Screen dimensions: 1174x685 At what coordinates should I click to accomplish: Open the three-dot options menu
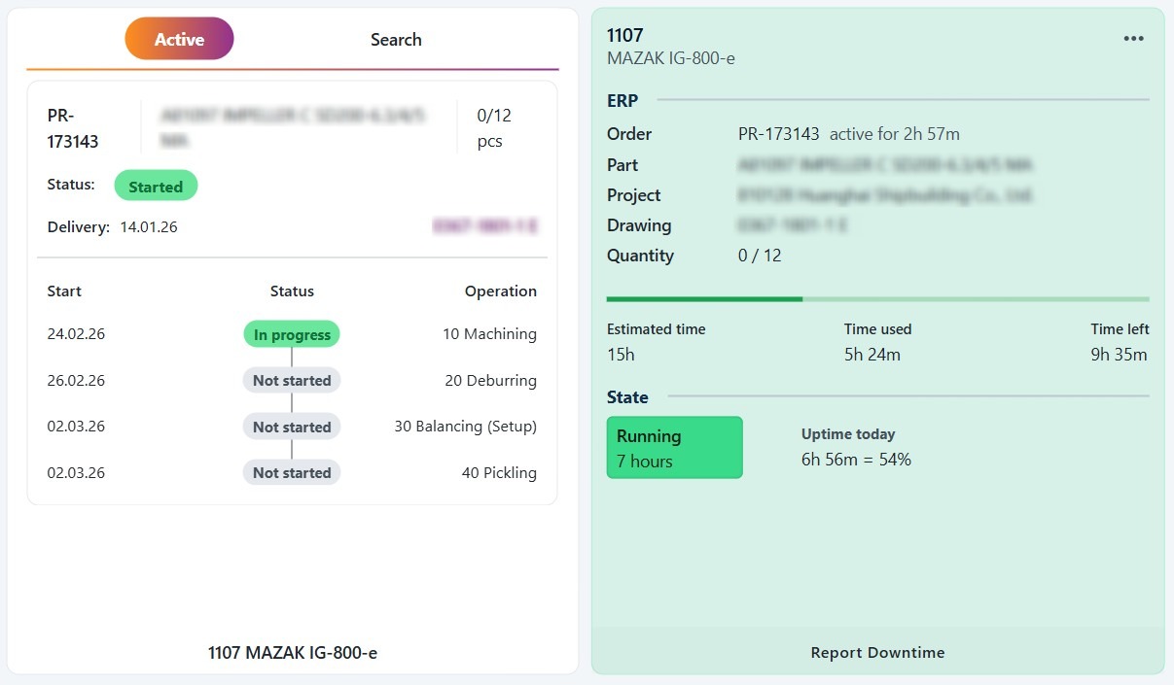click(1133, 39)
